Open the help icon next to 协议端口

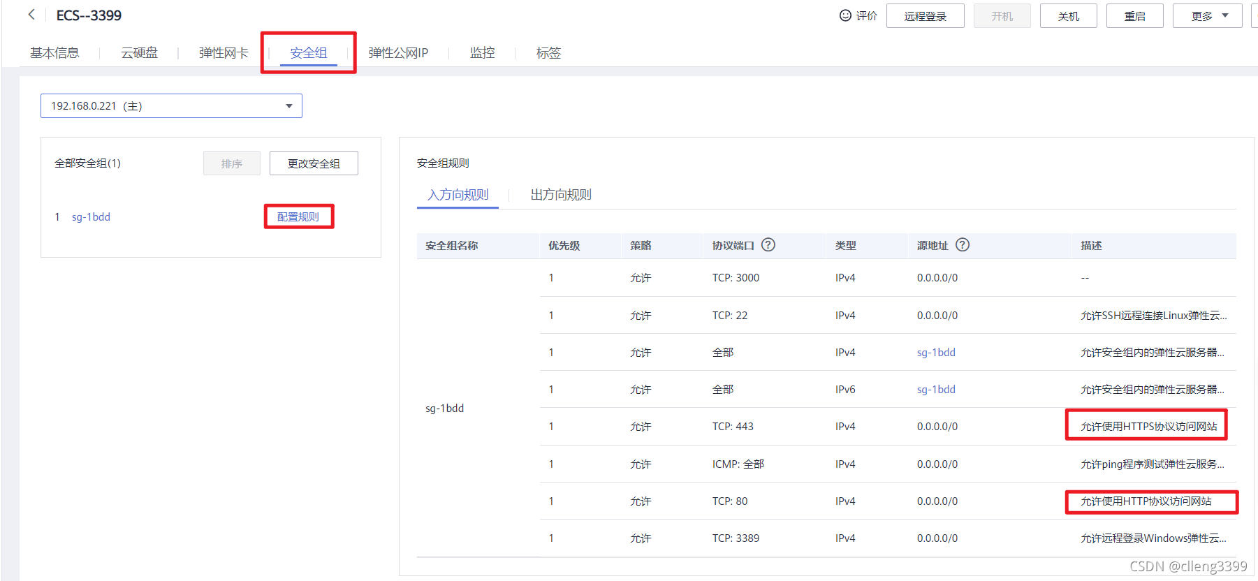(768, 245)
